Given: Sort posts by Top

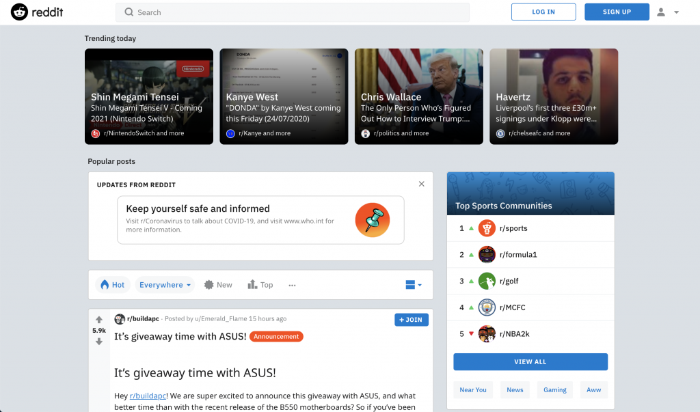Looking at the screenshot, I should click(260, 285).
